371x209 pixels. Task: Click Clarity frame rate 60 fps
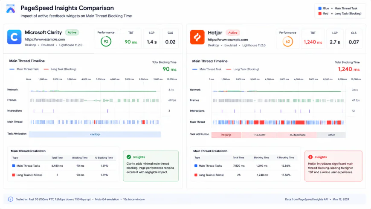(172, 100)
